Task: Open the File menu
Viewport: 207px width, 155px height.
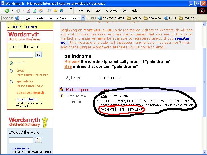Action: click(x=80, y=11)
